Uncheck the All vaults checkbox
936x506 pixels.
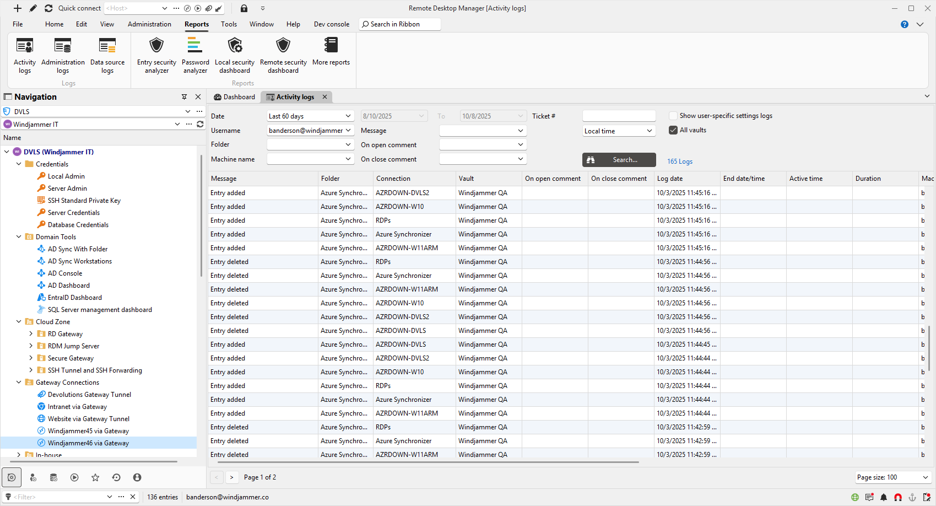pyautogui.click(x=673, y=130)
